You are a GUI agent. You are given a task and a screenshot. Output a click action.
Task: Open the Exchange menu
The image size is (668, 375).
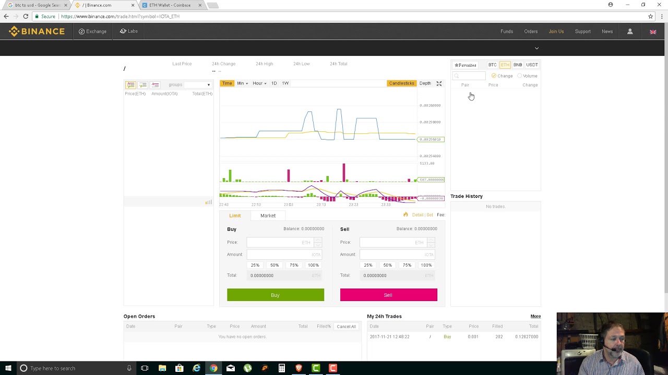coord(93,31)
